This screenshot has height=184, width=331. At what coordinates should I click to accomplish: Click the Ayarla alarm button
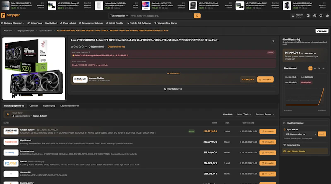[x=322, y=134]
